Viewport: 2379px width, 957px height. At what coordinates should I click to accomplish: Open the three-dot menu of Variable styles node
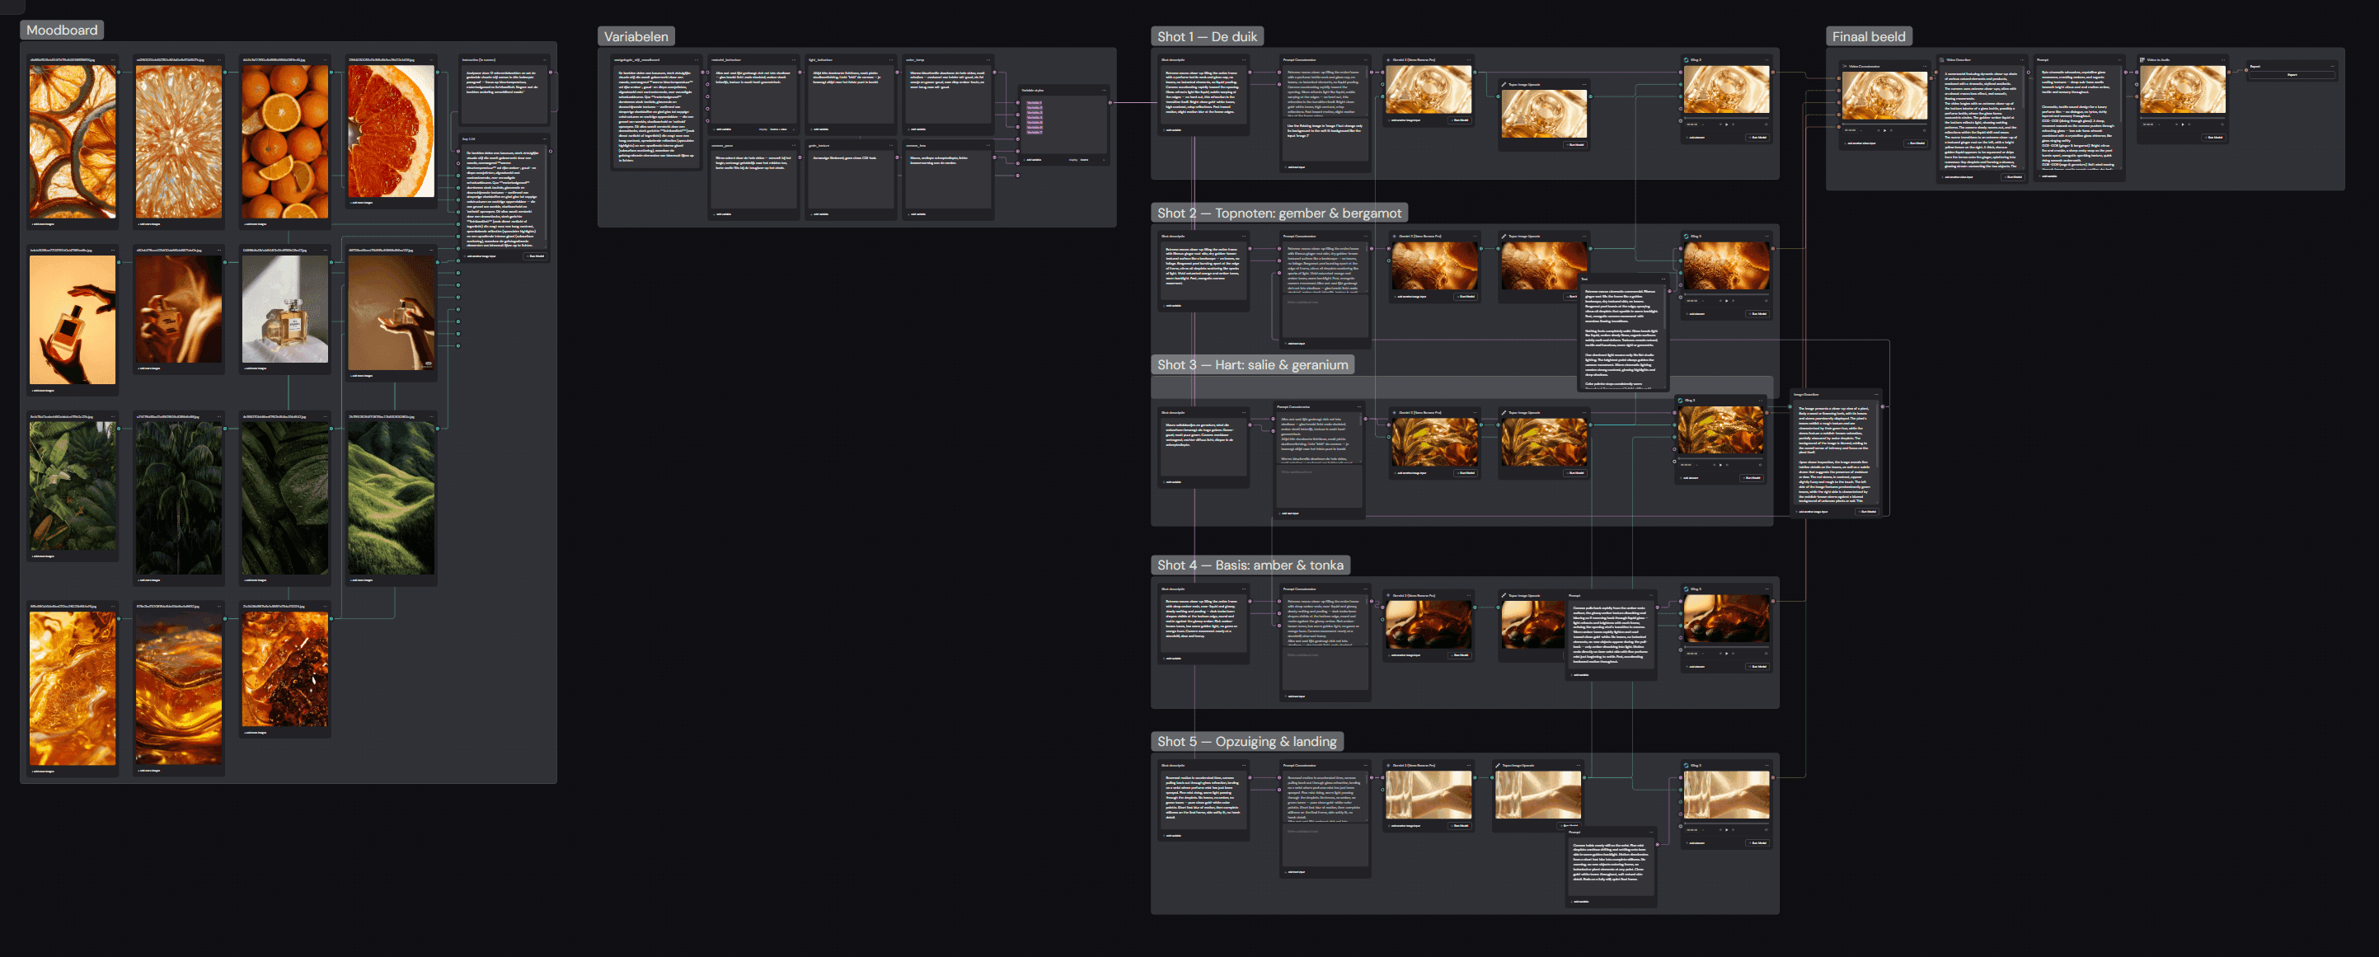tap(1103, 91)
